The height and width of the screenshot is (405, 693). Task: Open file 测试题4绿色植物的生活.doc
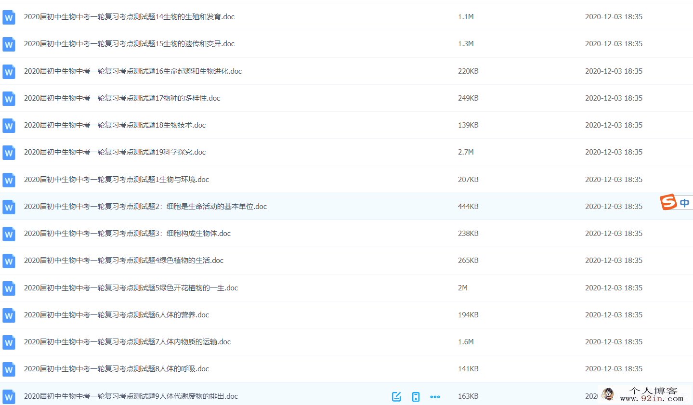124,260
